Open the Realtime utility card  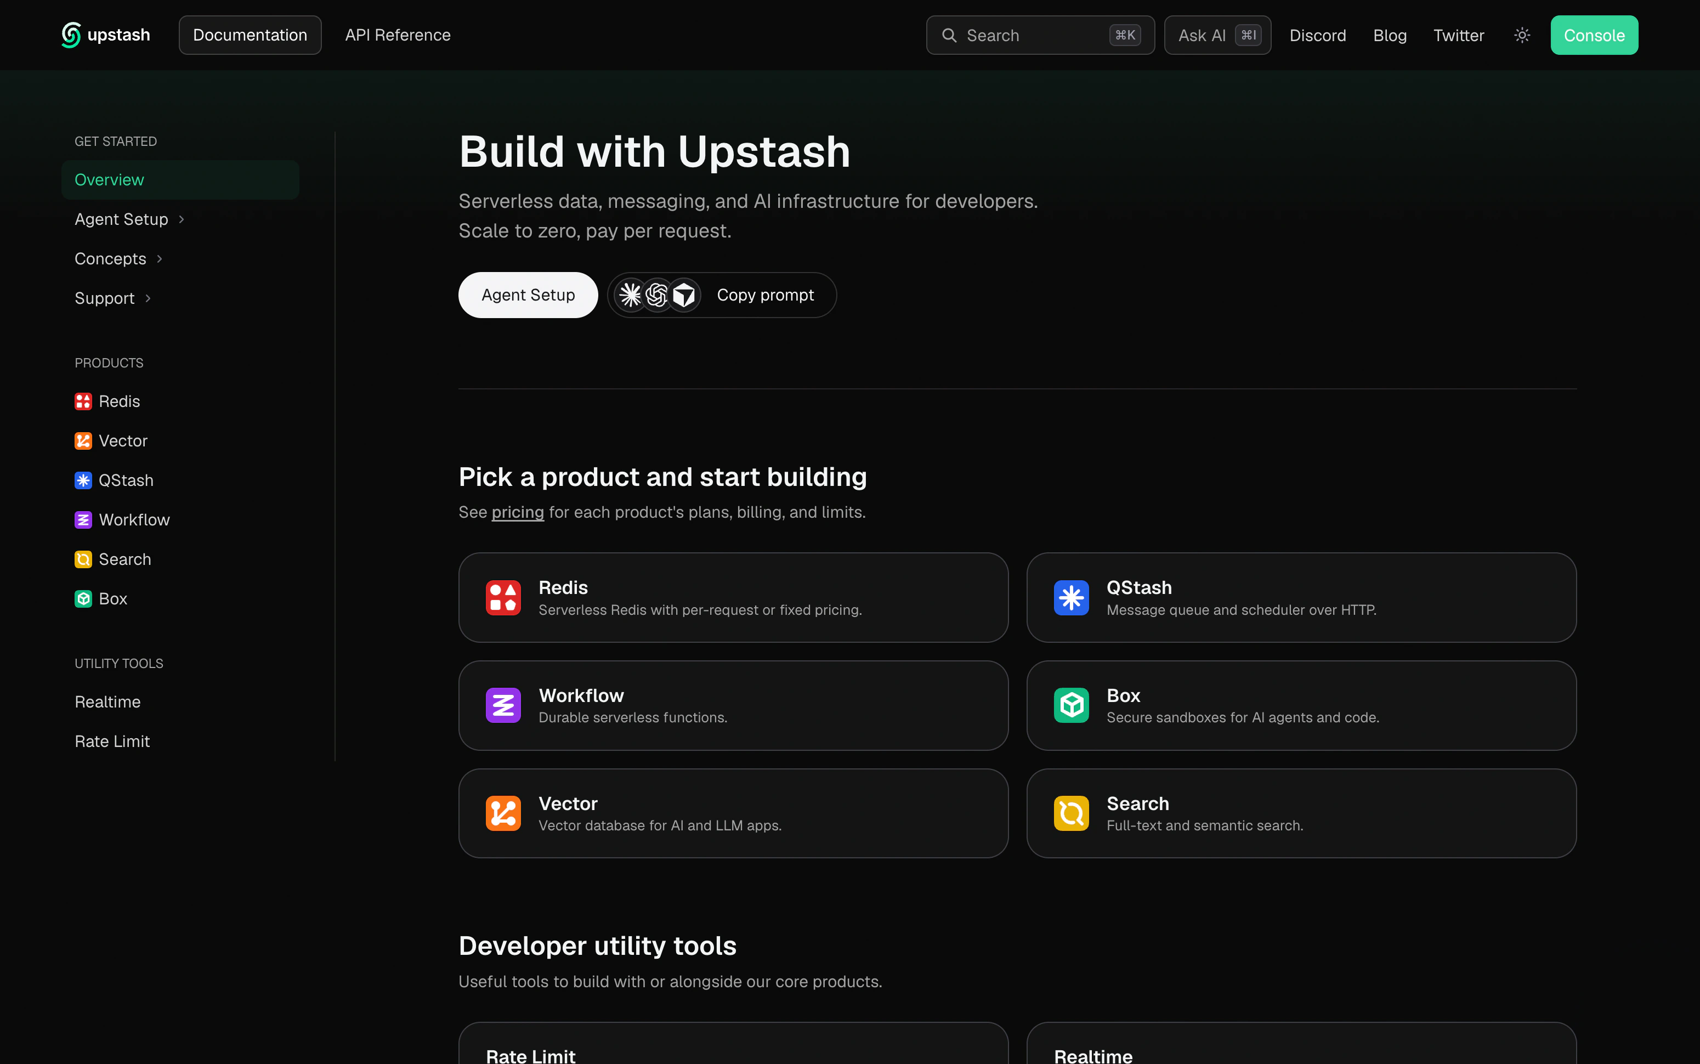coord(1301,1043)
